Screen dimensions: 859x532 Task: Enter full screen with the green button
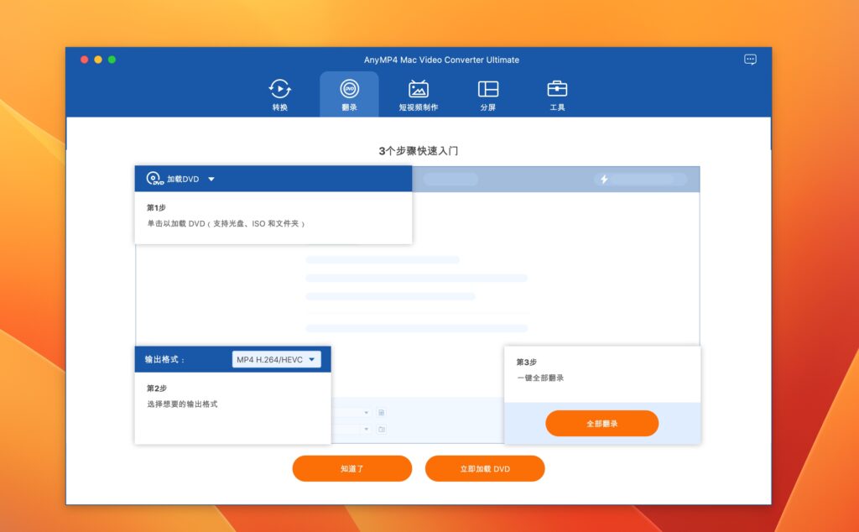click(112, 60)
